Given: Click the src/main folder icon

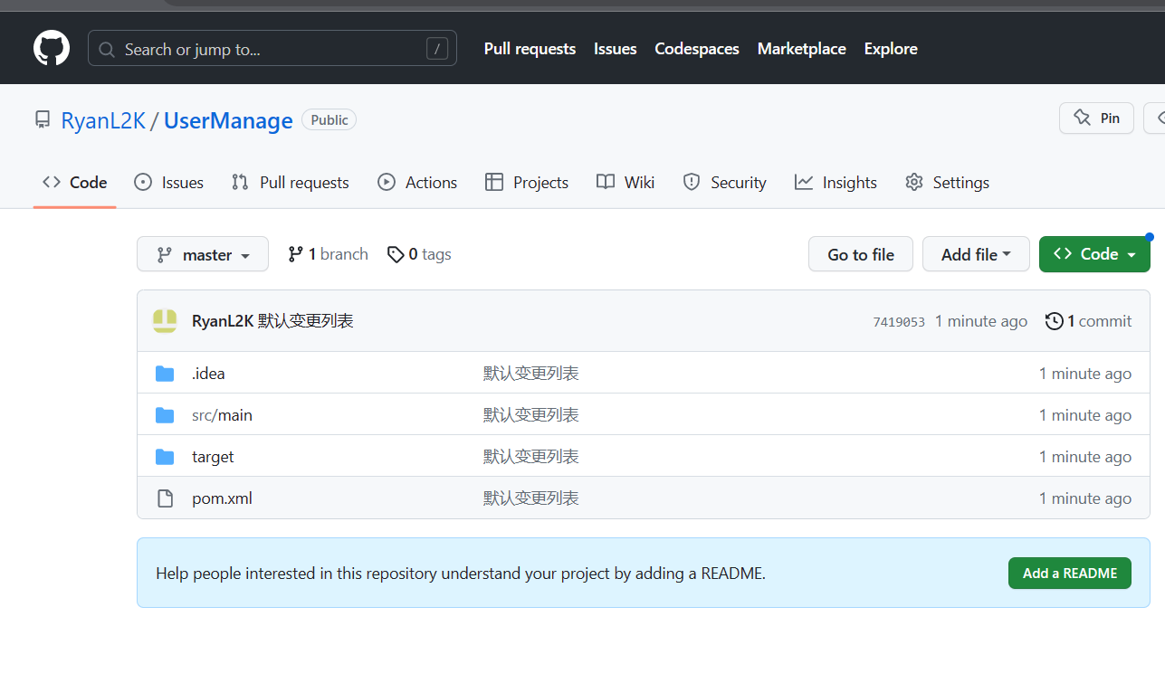Looking at the screenshot, I should [x=165, y=415].
